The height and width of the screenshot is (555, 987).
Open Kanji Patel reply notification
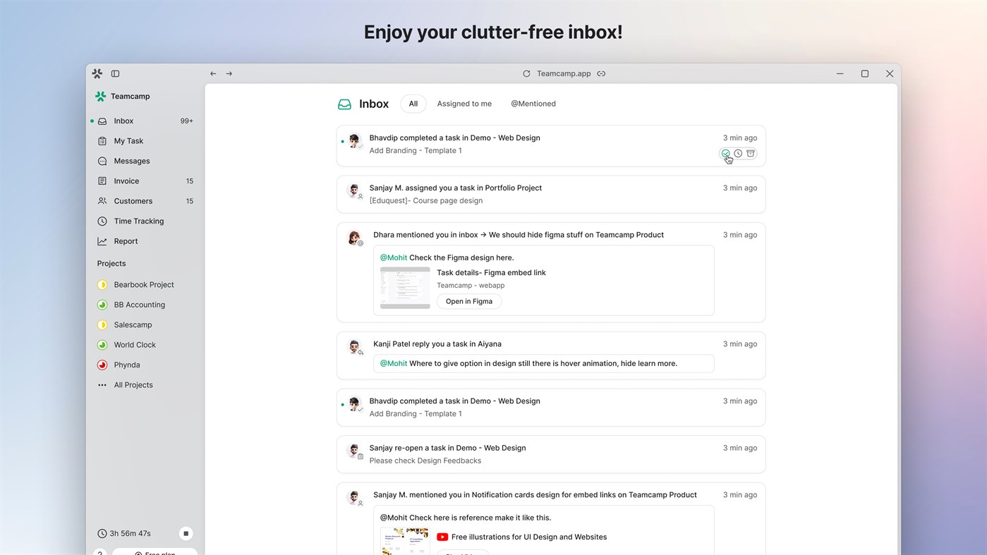pyautogui.click(x=551, y=355)
